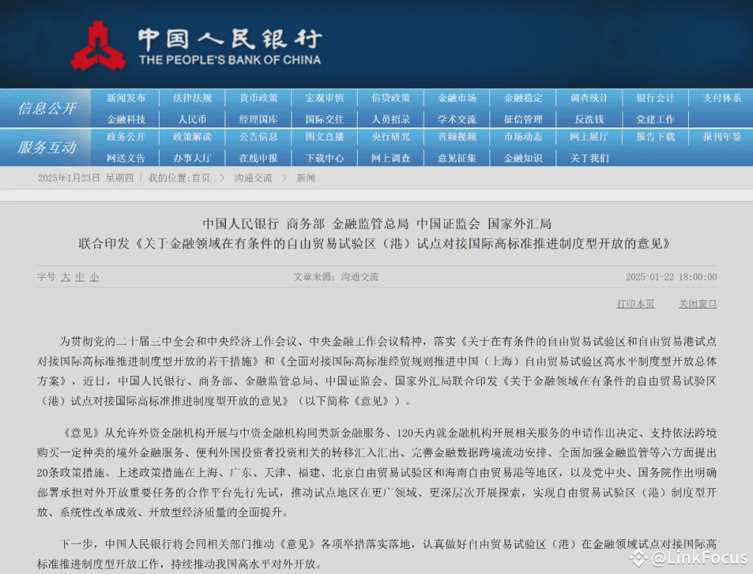The width and height of the screenshot is (753, 574).
Task: Open the 新闻发布 menu
Action: pos(127,98)
